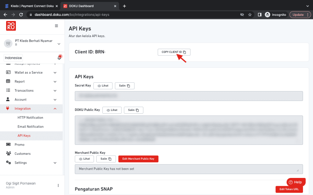Click the Client ID: BRN text
This screenshot has height=195, width=313.
[x=90, y=52]
